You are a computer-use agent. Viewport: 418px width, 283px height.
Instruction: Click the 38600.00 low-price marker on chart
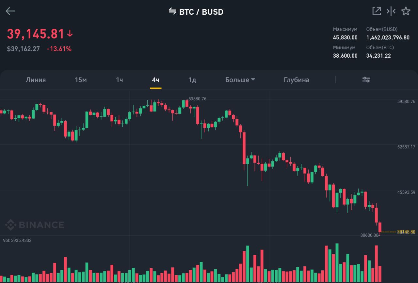pyautogui.click(x=369, y=235)
